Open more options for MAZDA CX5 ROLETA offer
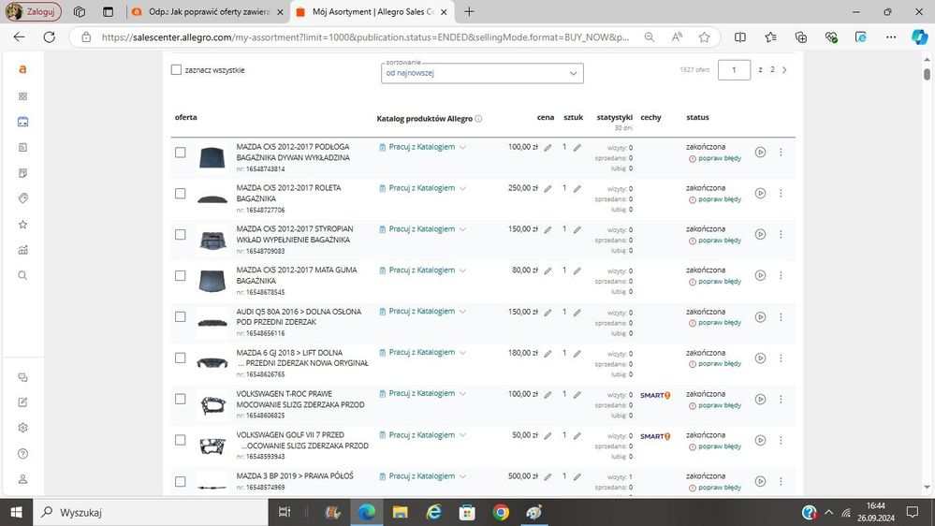Screen dimensions: 935x526 781,193
